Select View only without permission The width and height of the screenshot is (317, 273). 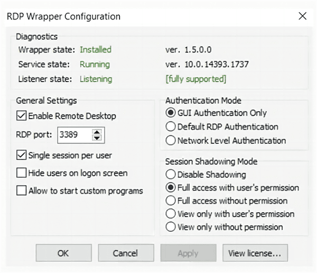coord(171,227)
